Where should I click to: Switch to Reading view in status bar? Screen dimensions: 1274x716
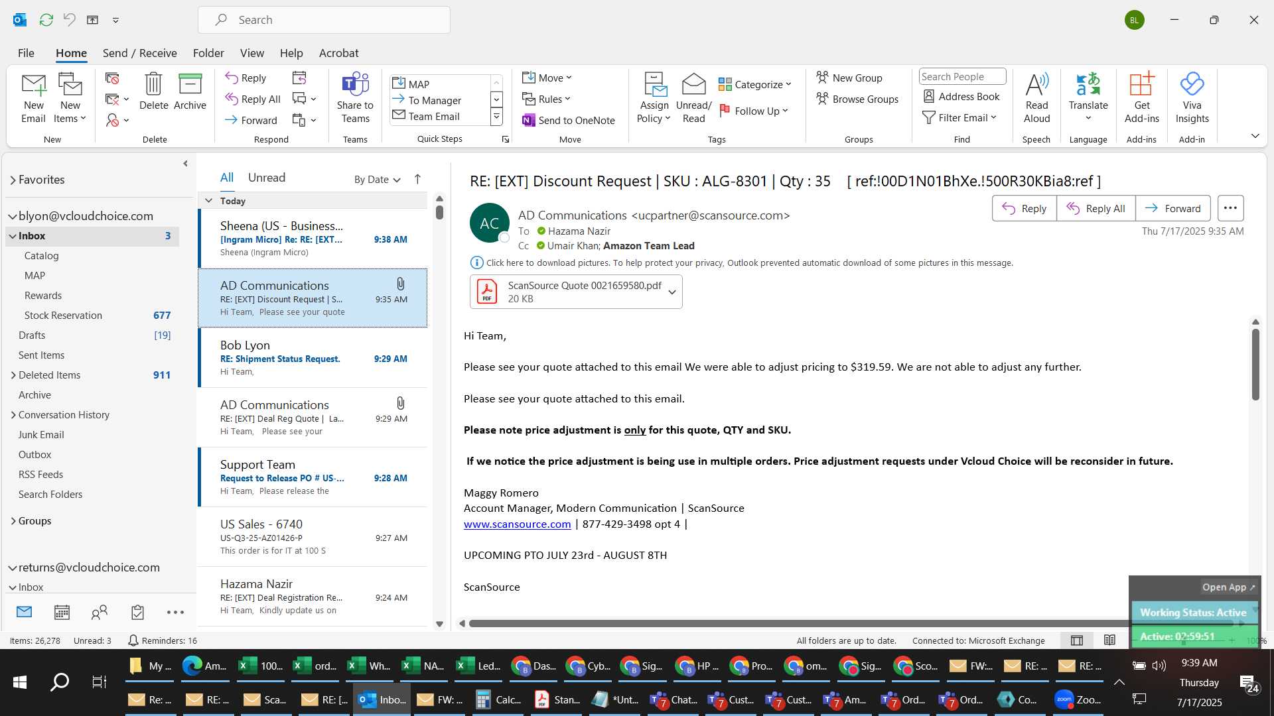pos(1109,640)
